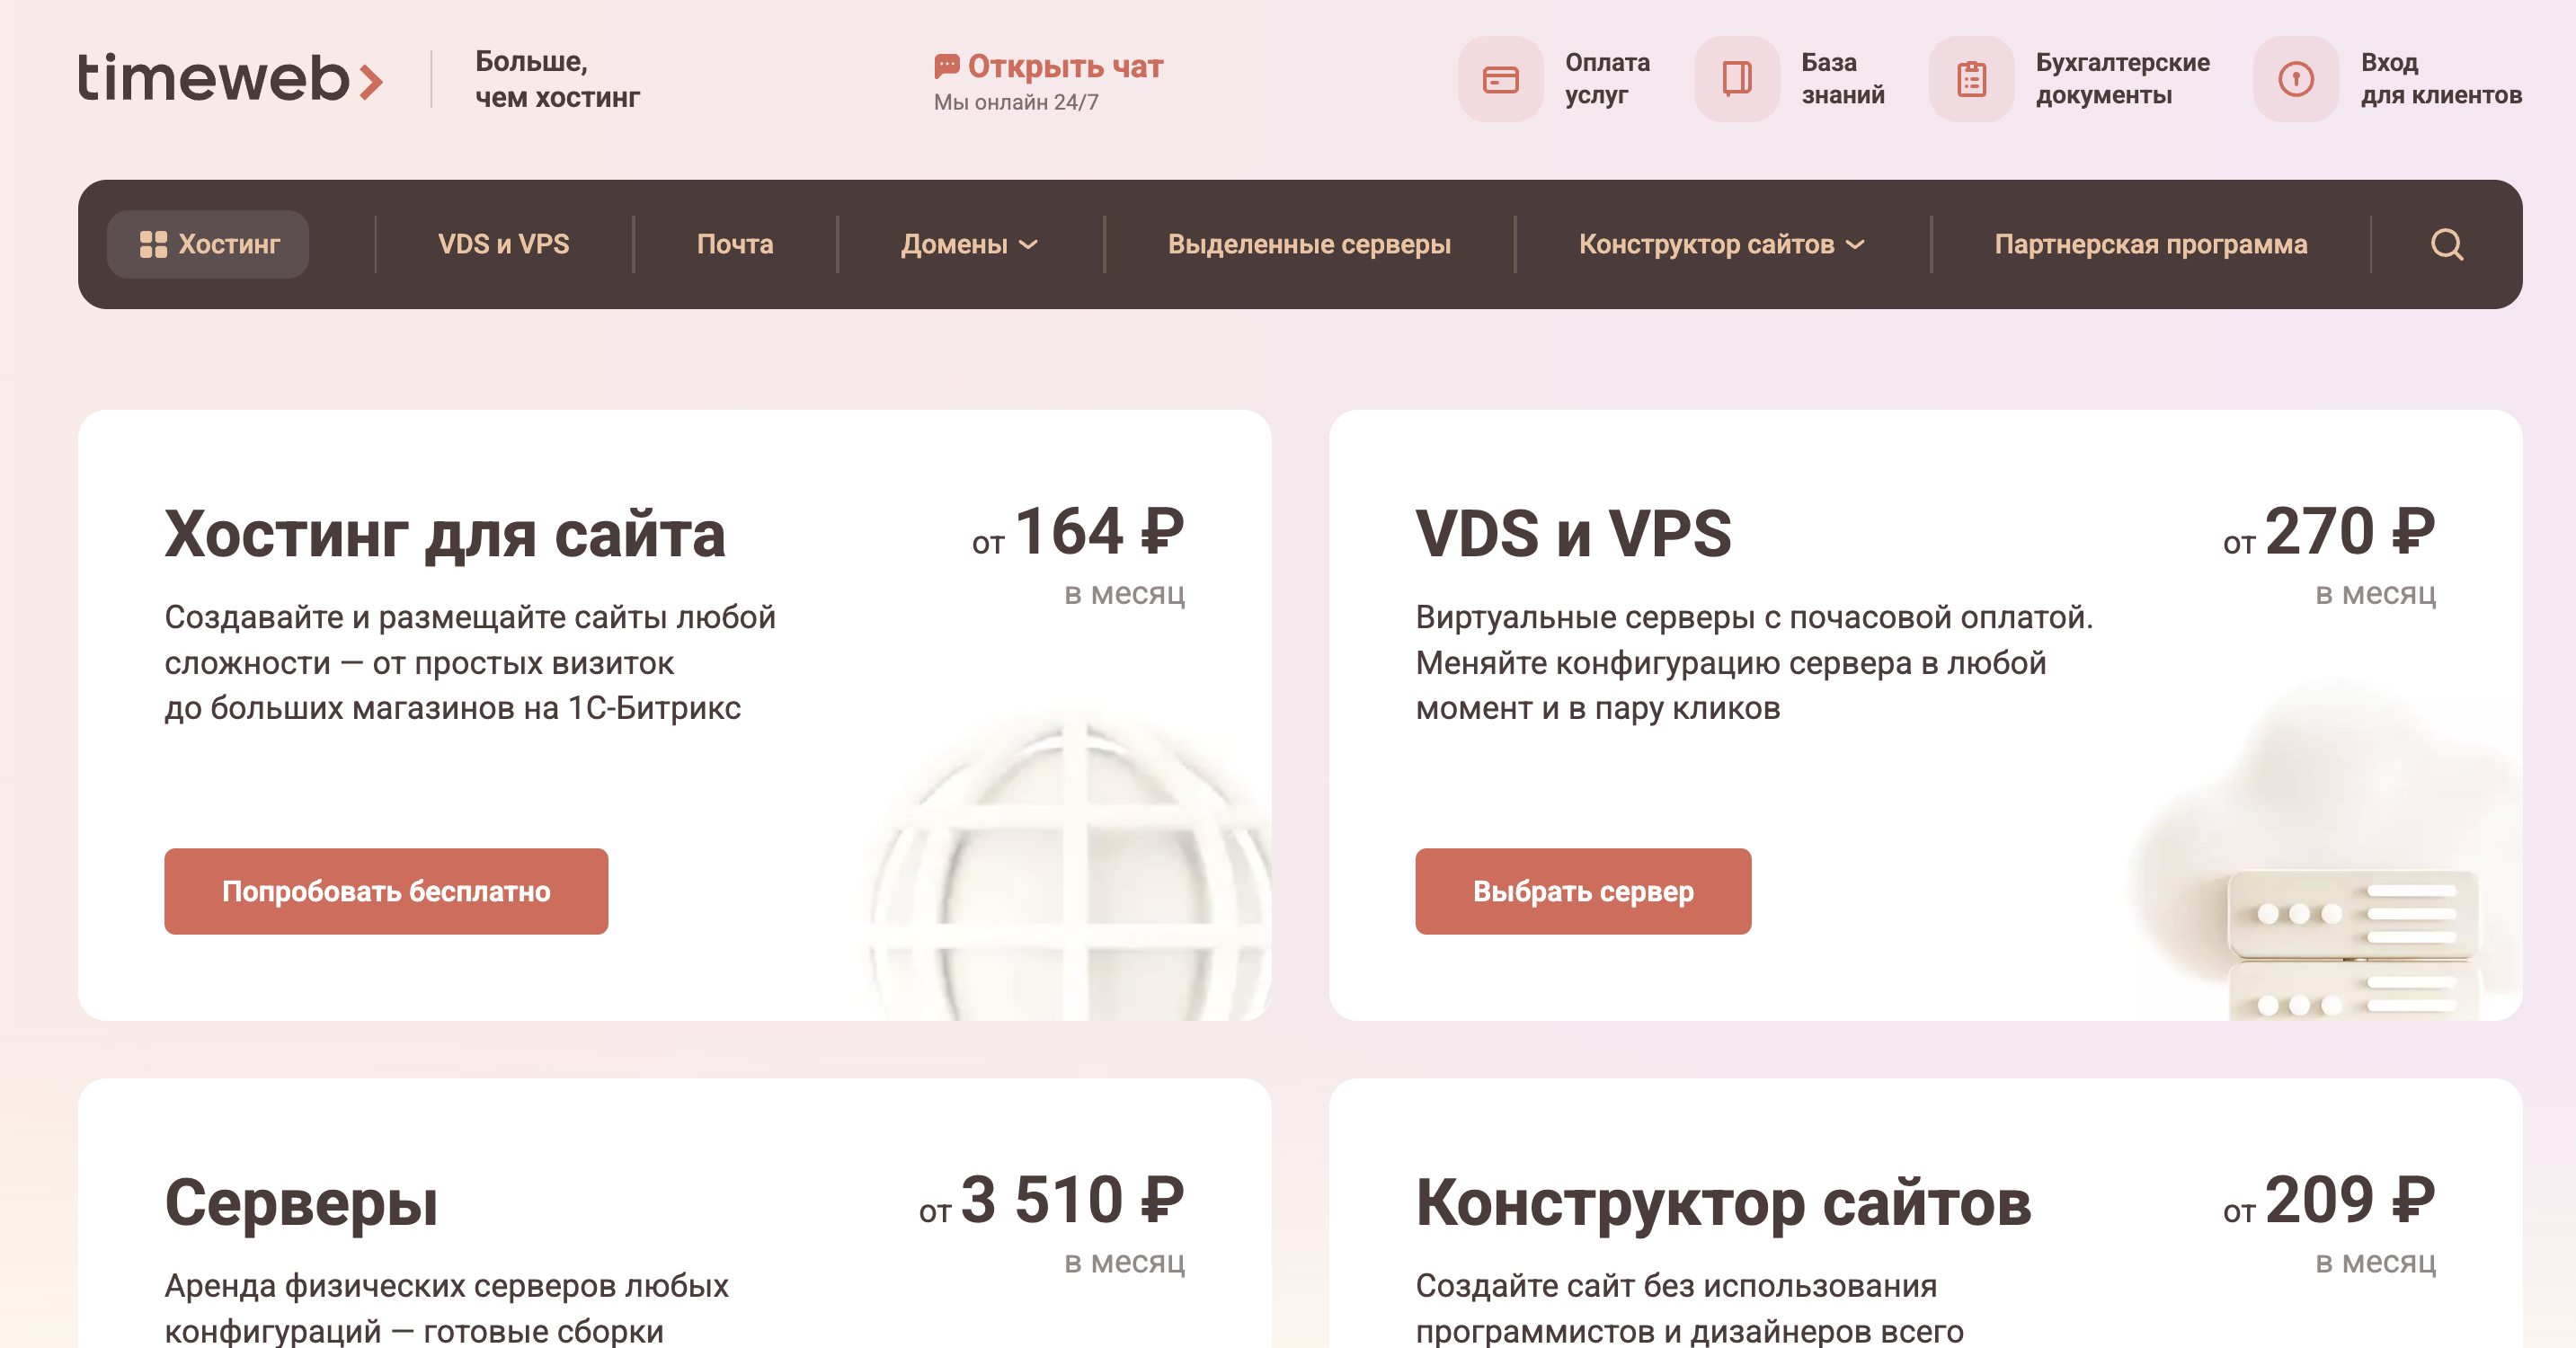Screen dimensions: 2576x1348
Task: Click the Хостинг для сайта heading
Action: click(445, 534)
